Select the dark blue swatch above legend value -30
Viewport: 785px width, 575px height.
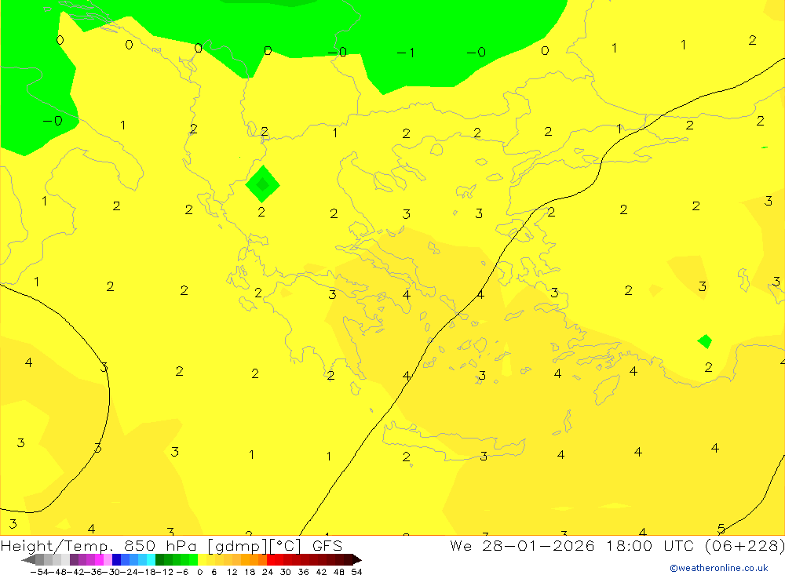[116, 560]
